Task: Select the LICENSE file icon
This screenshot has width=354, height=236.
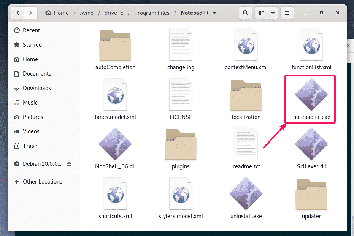Action: click(181, 94)
